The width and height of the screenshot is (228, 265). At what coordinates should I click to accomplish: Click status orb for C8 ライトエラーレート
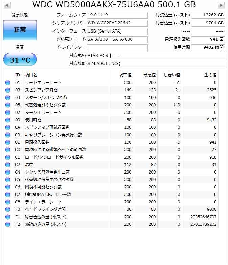[x=8, y=202]
